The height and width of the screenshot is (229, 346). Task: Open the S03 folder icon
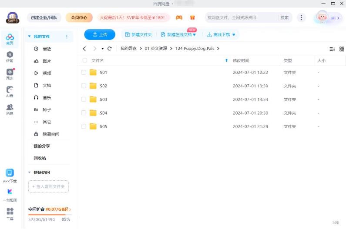93,100
